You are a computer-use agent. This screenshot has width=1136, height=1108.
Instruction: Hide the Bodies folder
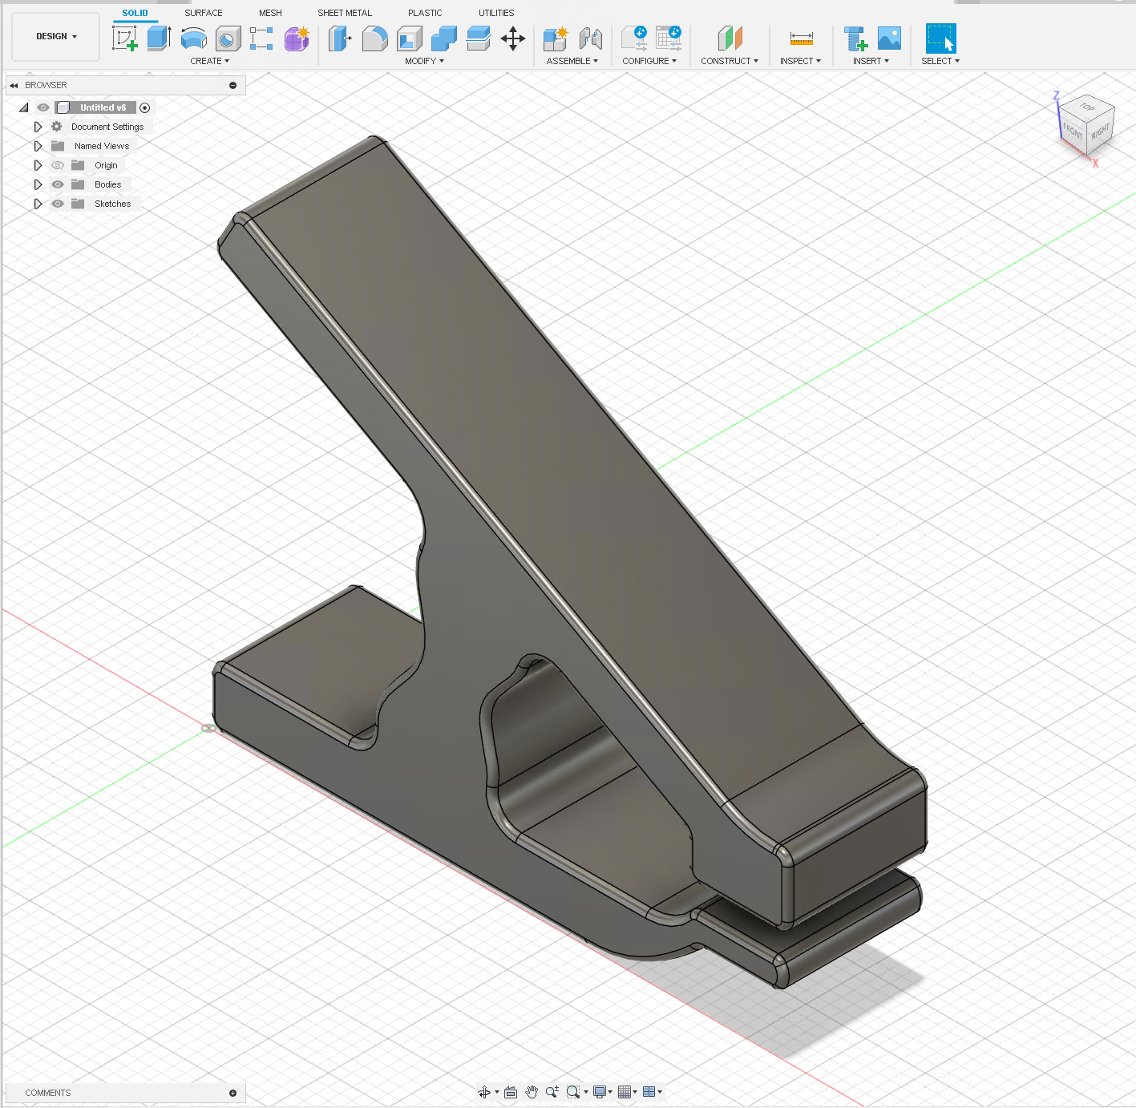[57, 184]
